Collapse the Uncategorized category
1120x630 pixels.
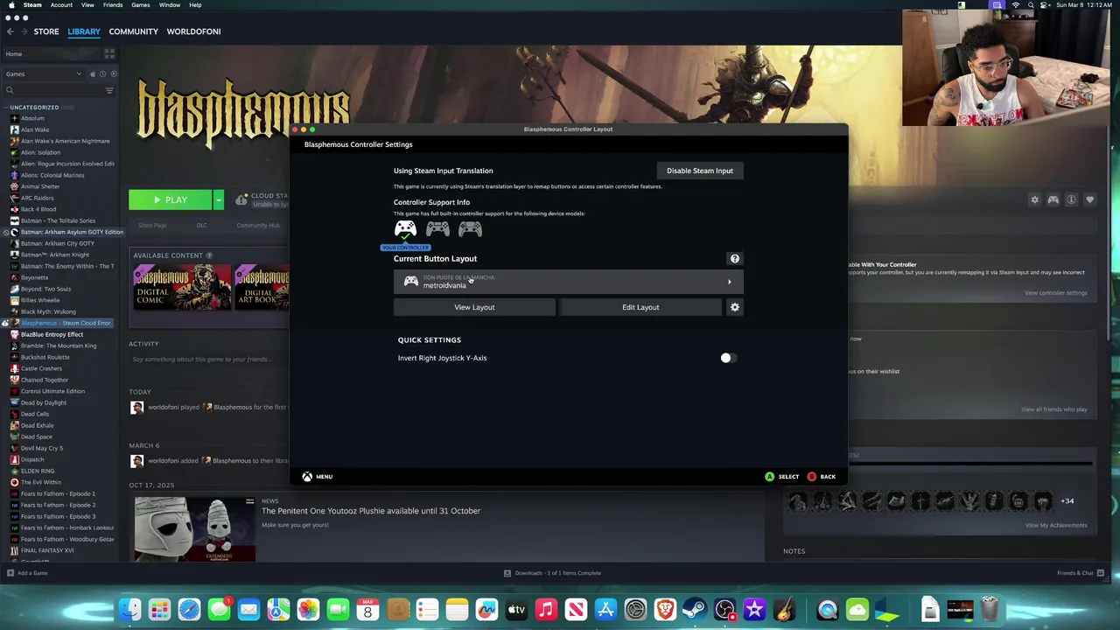(x=7, y=108)
